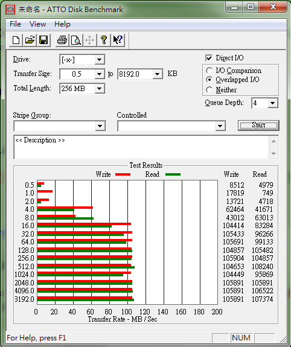Click read value 108240 for 512 KB
This screenshot has height=347, width=291.
263,267
